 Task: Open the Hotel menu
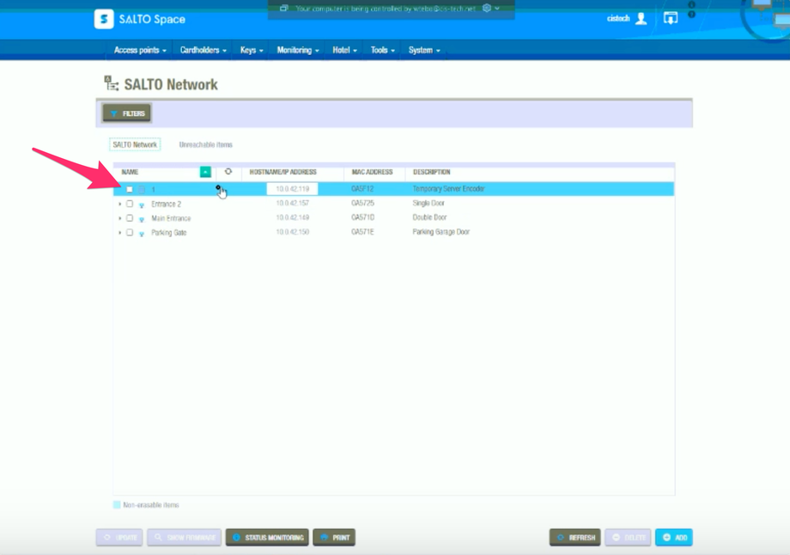344,50
